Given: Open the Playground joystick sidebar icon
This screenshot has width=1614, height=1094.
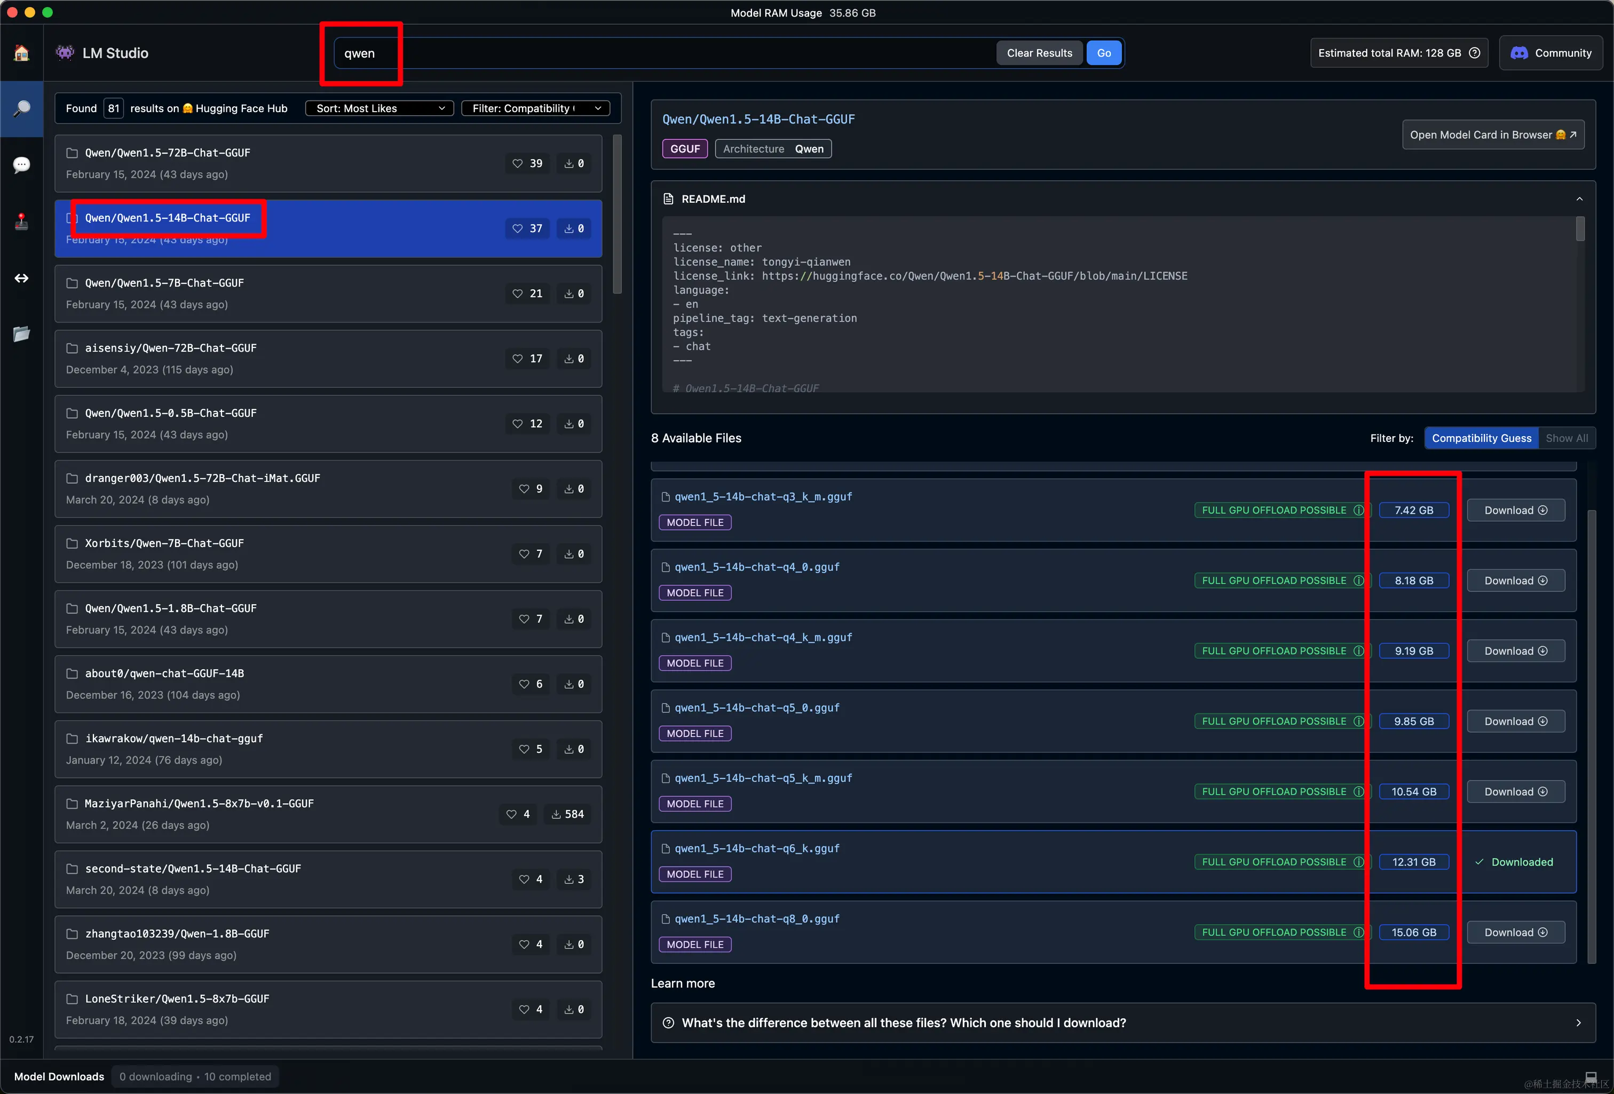Looking at the screenshot, I should [21, 221].
